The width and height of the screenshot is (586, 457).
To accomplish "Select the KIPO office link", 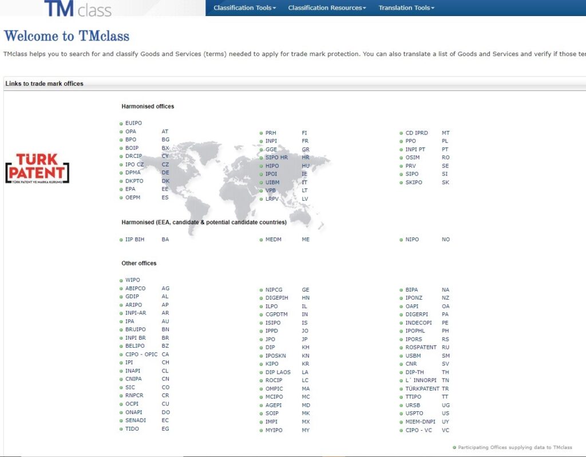I will [272, 364].
